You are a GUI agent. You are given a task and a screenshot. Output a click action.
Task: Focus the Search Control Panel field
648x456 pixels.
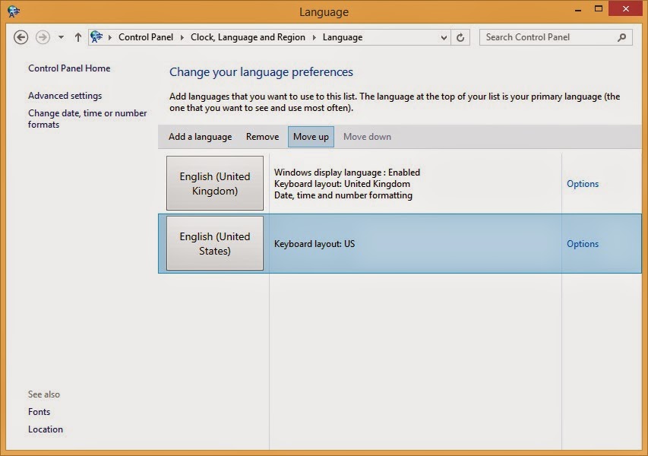(555, 37)
